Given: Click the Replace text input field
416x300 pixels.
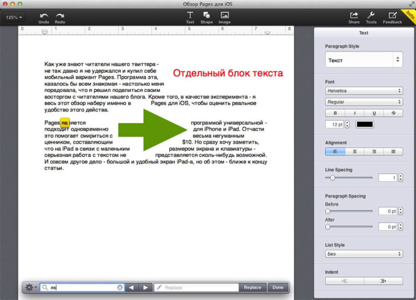Looking at the screenshot, I should click(x=196, y=287).
